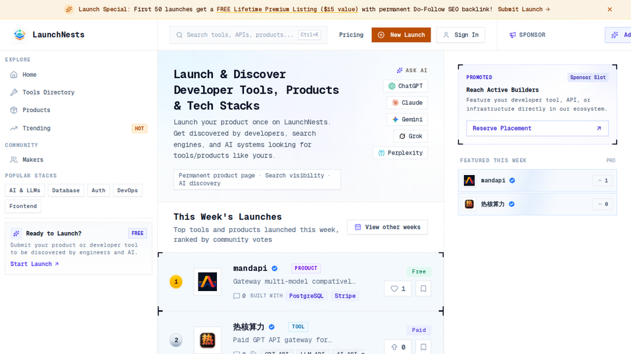Click the PostgreSQL tag on mandapi

pos(306,296)
